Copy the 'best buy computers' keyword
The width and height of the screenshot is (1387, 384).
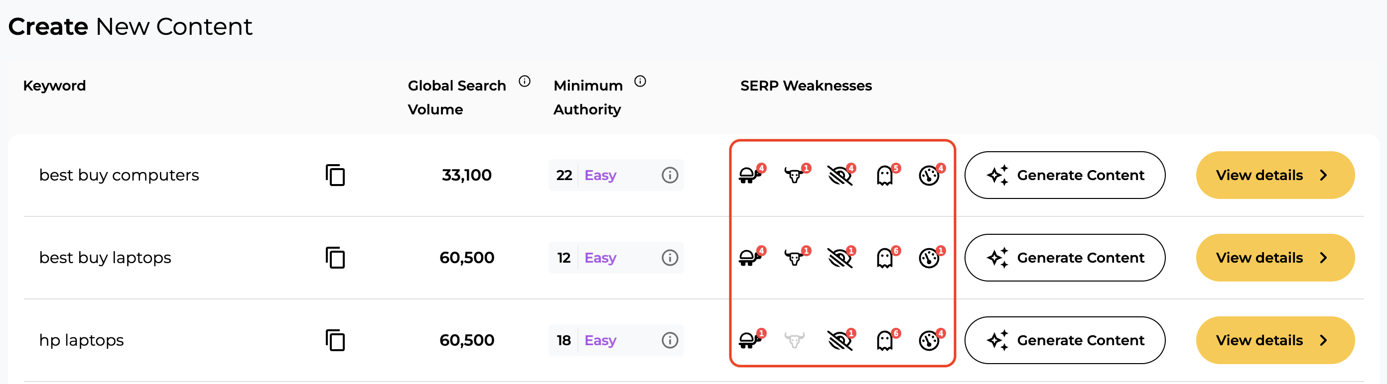point(335,175)
